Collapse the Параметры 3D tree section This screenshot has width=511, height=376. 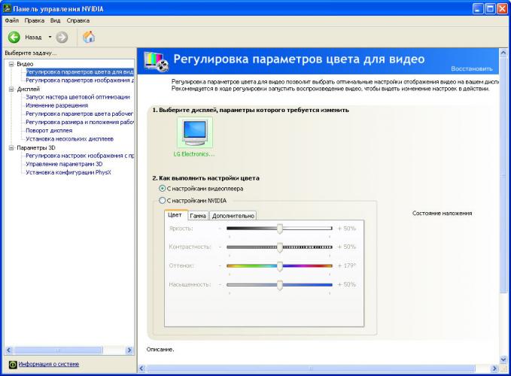click(11, 148)
